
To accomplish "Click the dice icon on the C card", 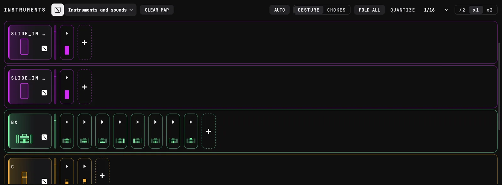I will [44, 181].
